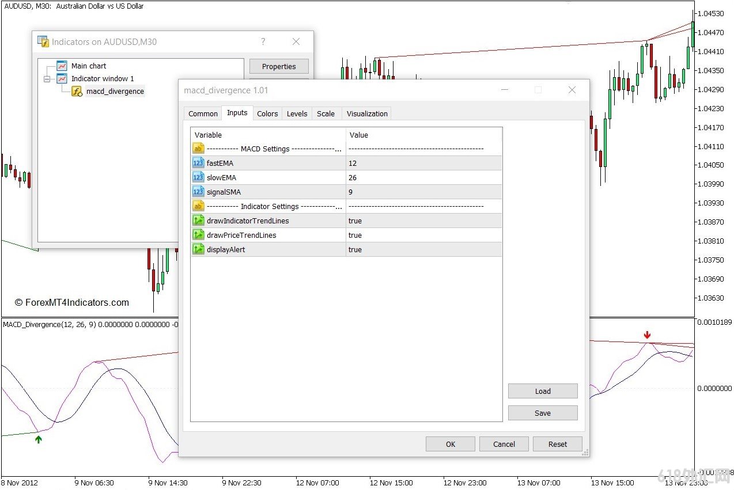Click the Load button
The height and width of the screenshot is (490, 734).
pos(542,391)
